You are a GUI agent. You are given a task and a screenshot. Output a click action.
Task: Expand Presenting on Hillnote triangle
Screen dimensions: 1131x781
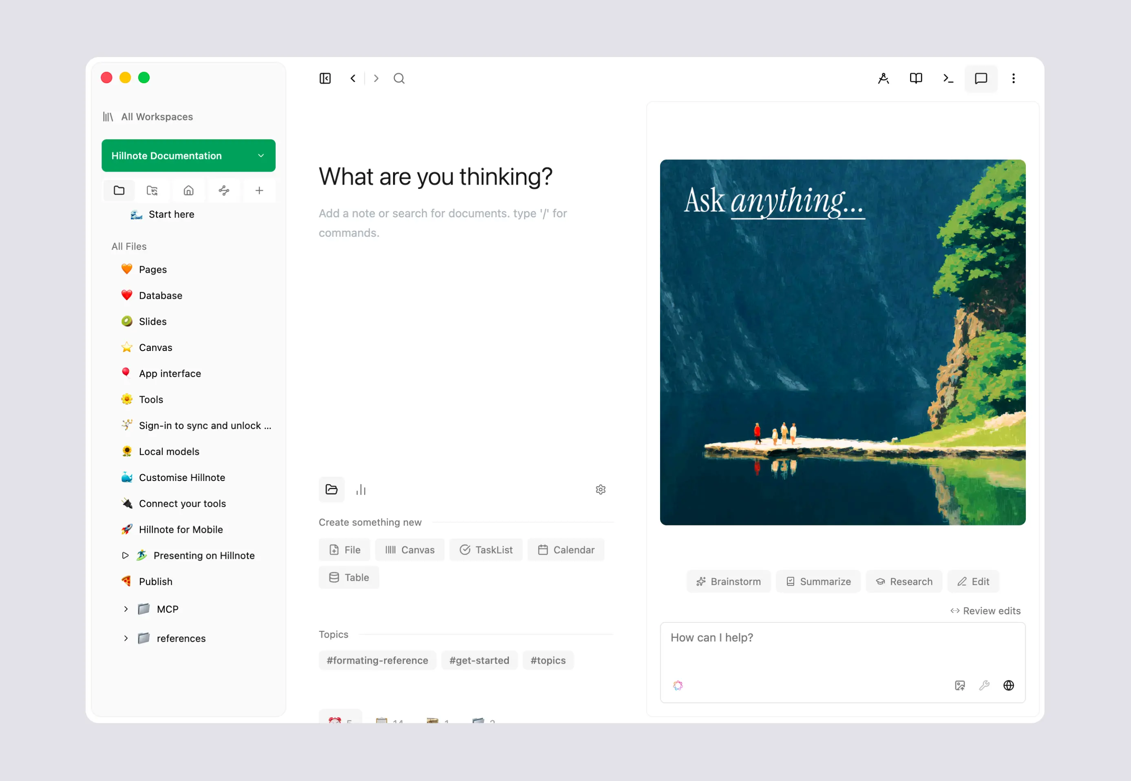[x=125, y=556]
